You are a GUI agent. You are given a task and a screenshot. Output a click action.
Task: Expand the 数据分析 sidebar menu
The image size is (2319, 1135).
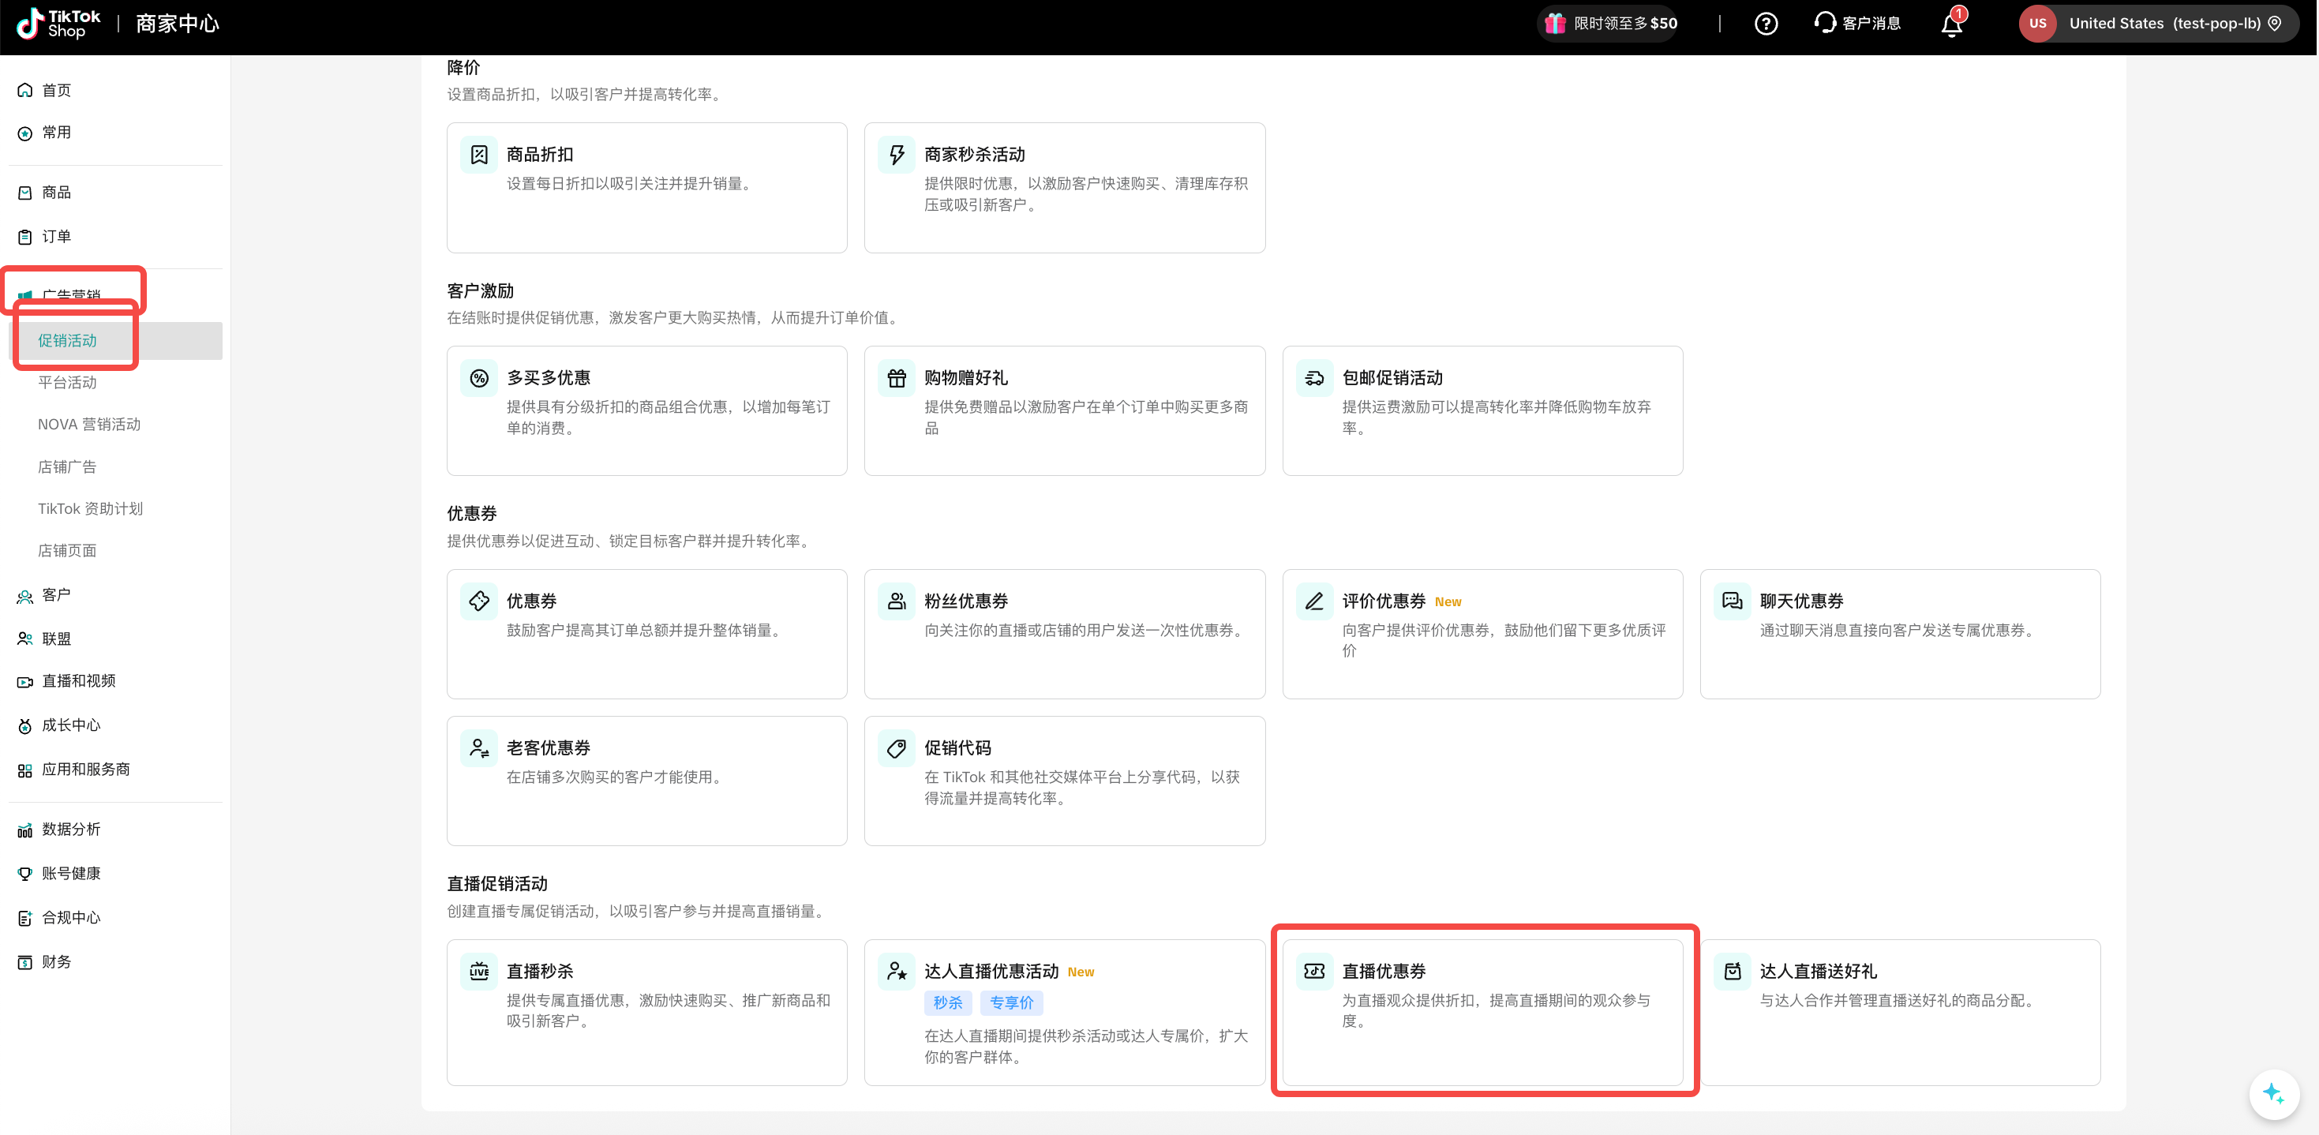pos(71,829)
